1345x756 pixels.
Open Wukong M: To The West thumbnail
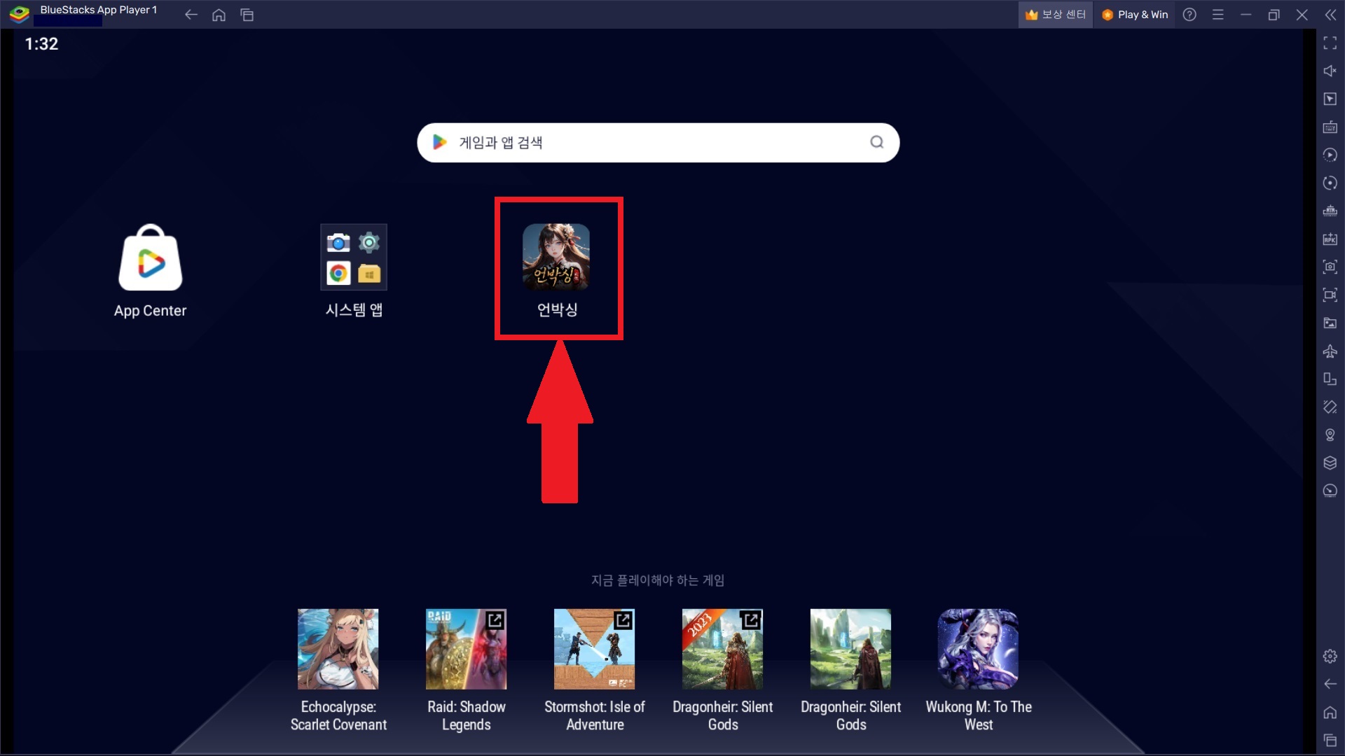click(978, 649)
